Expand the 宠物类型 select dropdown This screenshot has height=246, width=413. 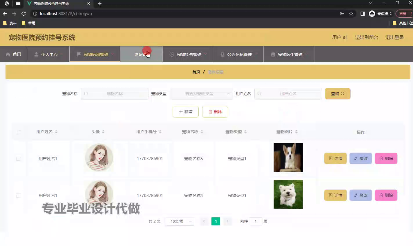coord(201,94)
